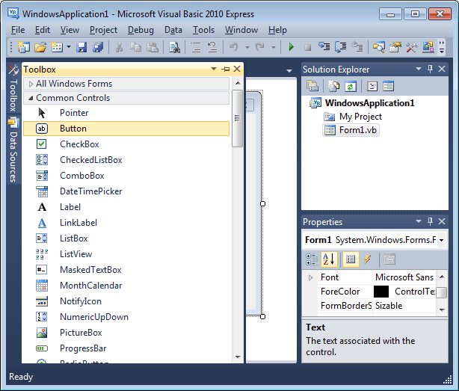Select the CheckBox control in Toolbox
The height and width of the screenshot is (391, 459).
pyautogui.click(x=126, y=144)
